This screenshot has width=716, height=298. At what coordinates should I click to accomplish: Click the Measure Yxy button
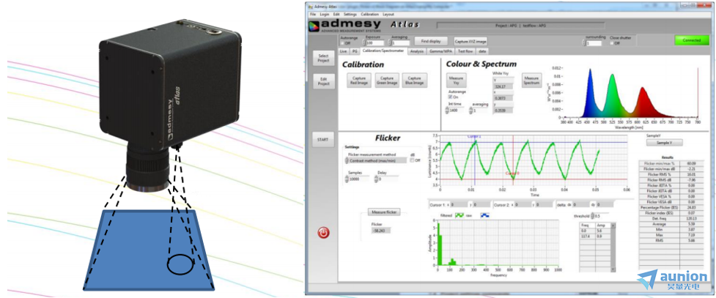pyautogui.click(x=456, y=81)
